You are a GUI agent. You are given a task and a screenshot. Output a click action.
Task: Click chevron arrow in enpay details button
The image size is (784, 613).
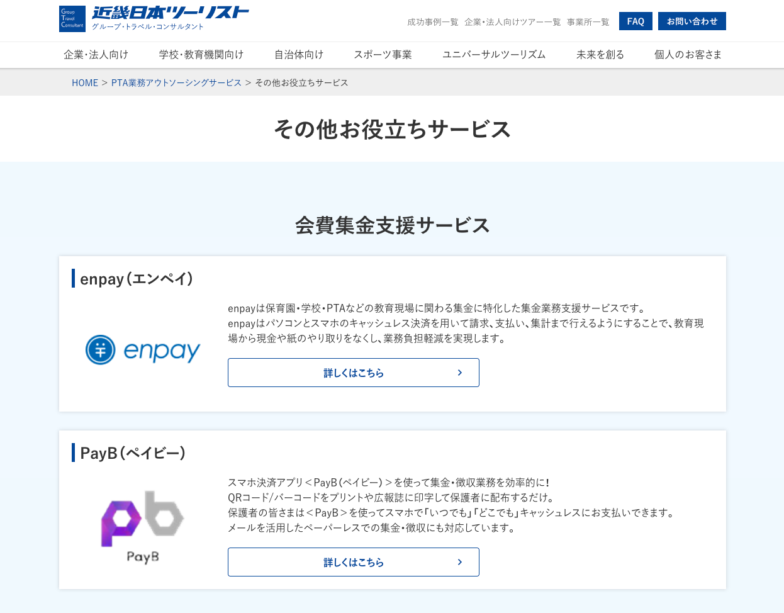460,373
